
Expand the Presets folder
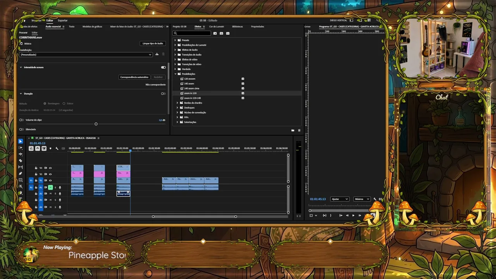175,40
